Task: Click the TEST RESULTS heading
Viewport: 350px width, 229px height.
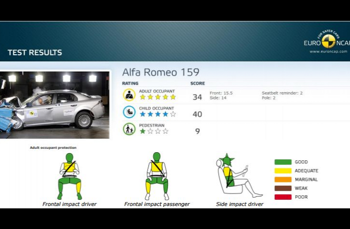Action: tap(35, 52)
